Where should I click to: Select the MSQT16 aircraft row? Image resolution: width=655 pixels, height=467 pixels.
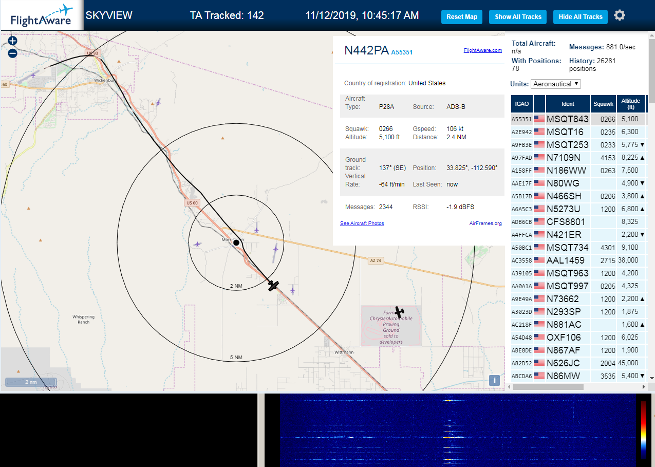click(578, 132)
